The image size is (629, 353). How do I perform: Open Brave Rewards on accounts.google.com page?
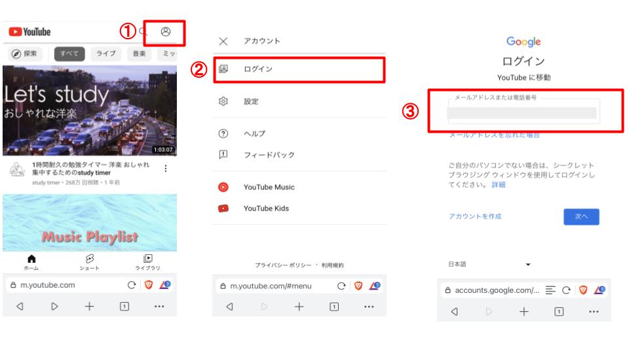tap(600, 290)
